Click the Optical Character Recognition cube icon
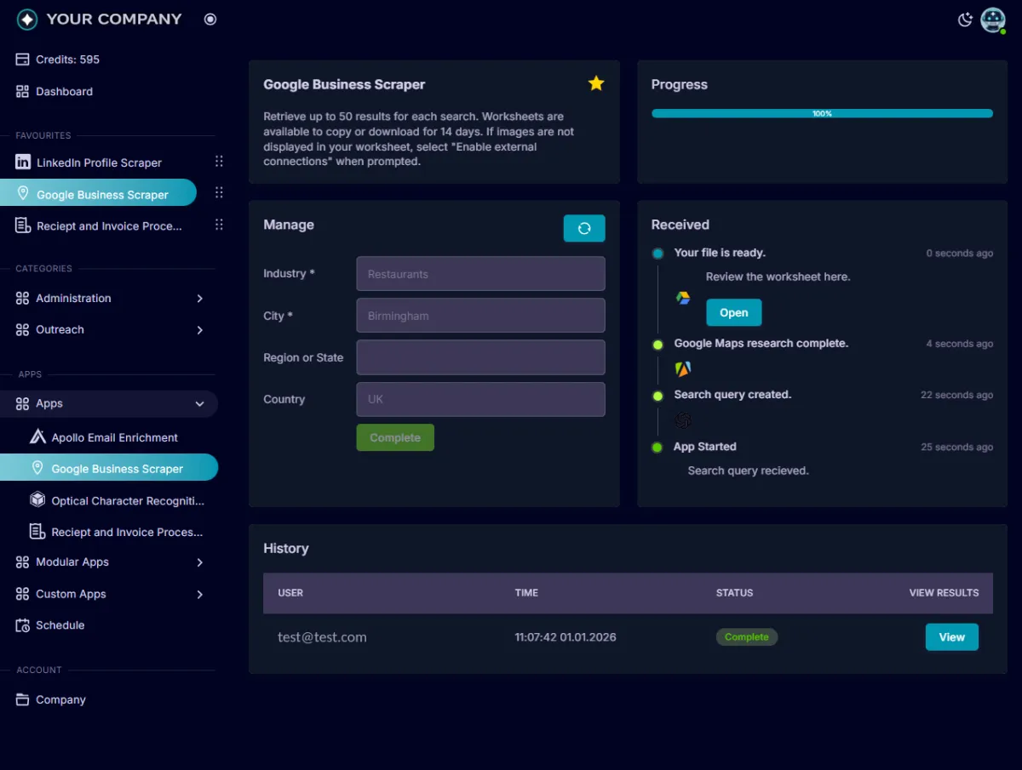Image resolution: width=1022 pixels, height=770 pixels. point(37,500)
